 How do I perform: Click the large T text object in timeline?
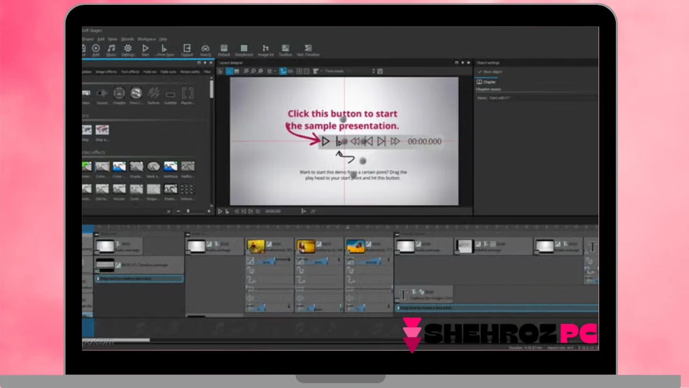point(403,295)
